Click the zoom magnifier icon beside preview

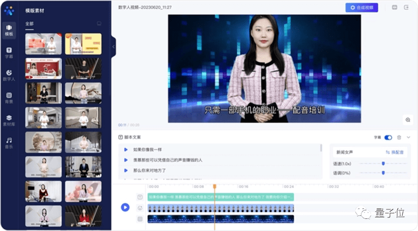click(x=407, y=120)
